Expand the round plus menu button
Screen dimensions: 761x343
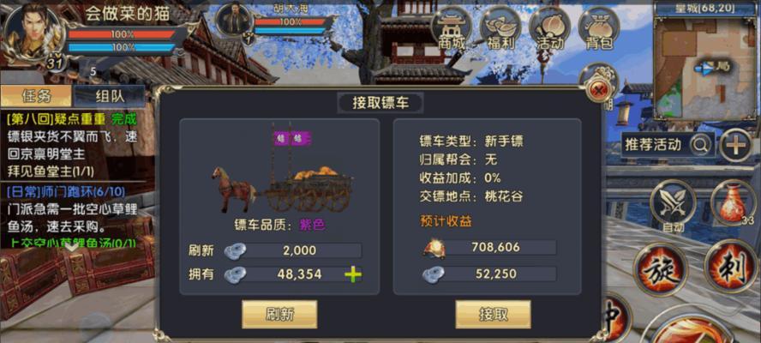[735, 145]
